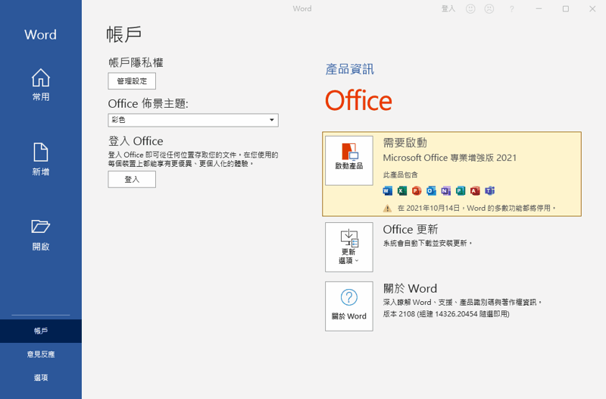Click the 登入 button under 登入 Office
Viewport: 606px width, 399px height.
coord(132,180)
